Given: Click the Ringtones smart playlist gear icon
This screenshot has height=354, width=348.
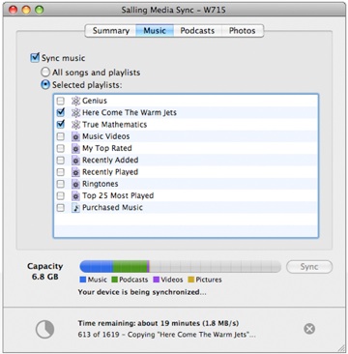Looking at the screenshot, I should (75, 184).
